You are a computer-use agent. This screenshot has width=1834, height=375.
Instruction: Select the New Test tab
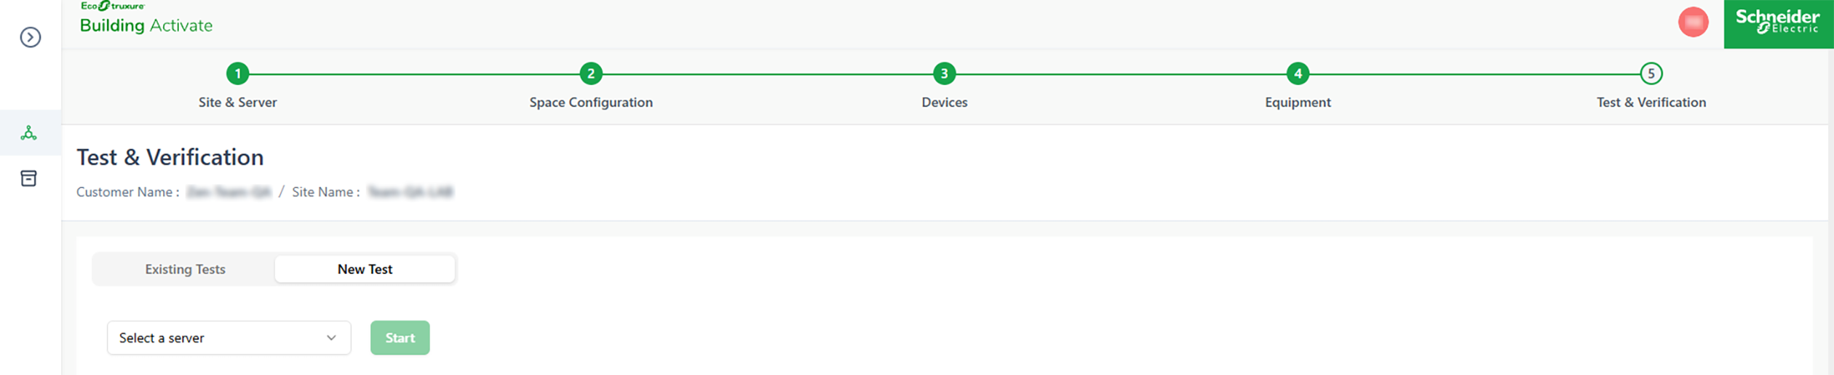point(365,269)
